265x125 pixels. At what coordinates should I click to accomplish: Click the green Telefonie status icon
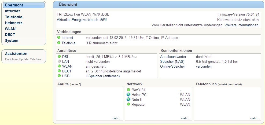click(x=59, y=43)
